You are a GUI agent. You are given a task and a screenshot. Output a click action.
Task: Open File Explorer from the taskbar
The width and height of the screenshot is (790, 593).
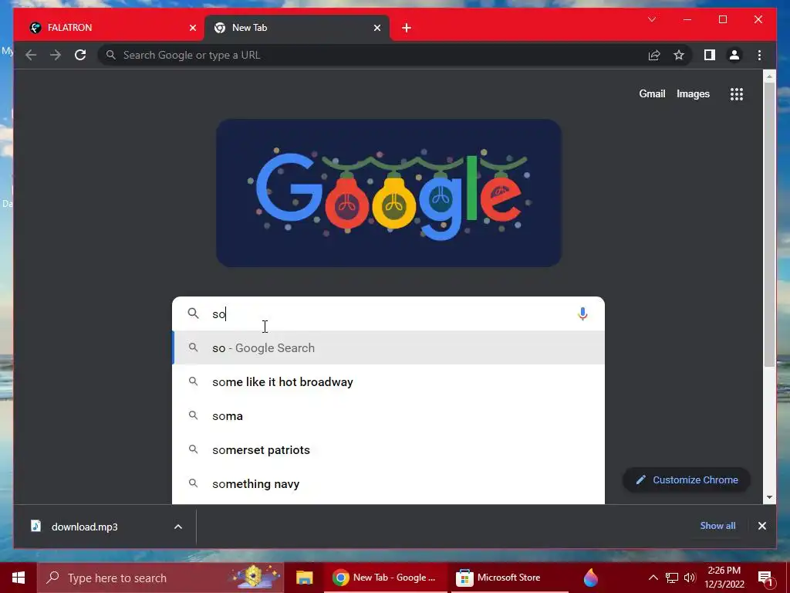point(304,578)
